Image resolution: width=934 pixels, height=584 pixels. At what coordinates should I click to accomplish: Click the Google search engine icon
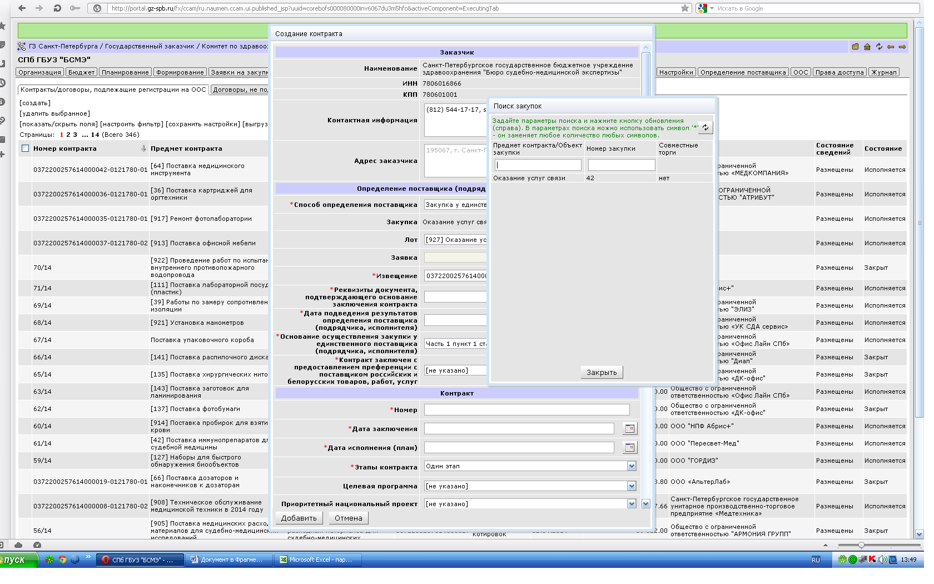click(x=702, y=8)
